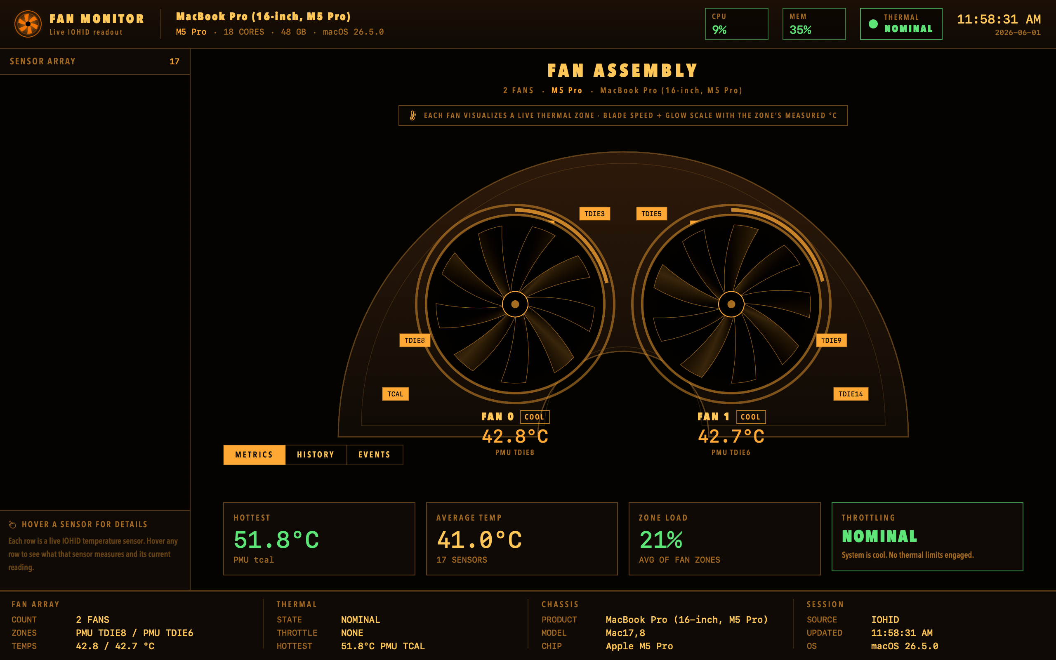
Task: Click the Fan 1 temperature 42.7°C
Action: click(x=731, y=436)
